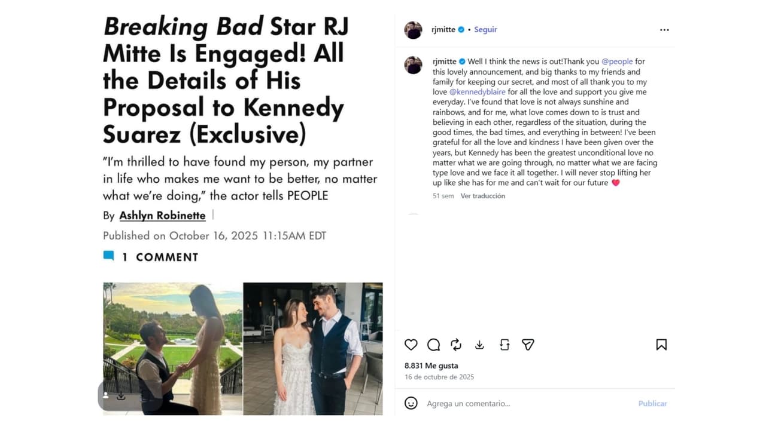Open author Ashlyn Robinette's page
This screenshot has height=430, width=766.
tap(162, 216)
